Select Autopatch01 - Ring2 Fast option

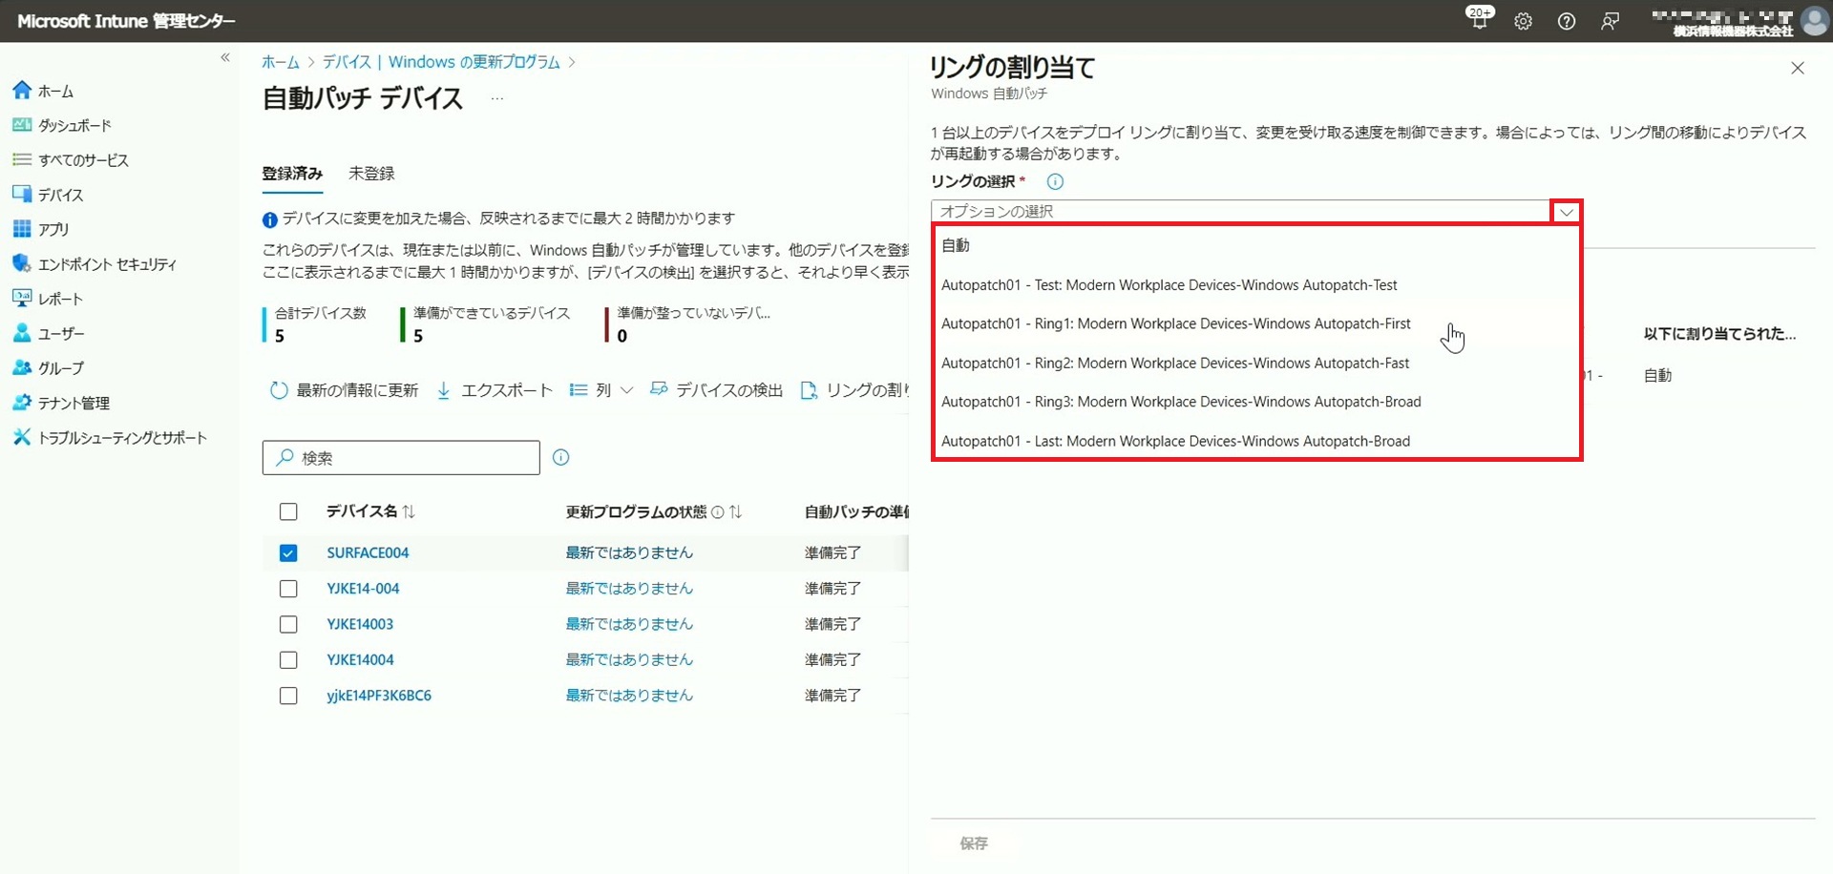coord(1256,363)
